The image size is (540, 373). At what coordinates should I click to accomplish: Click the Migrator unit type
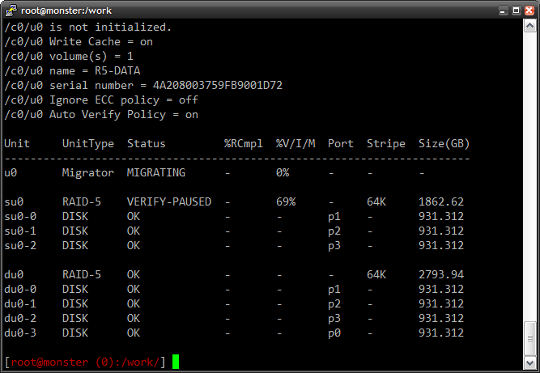click(88, 172)
